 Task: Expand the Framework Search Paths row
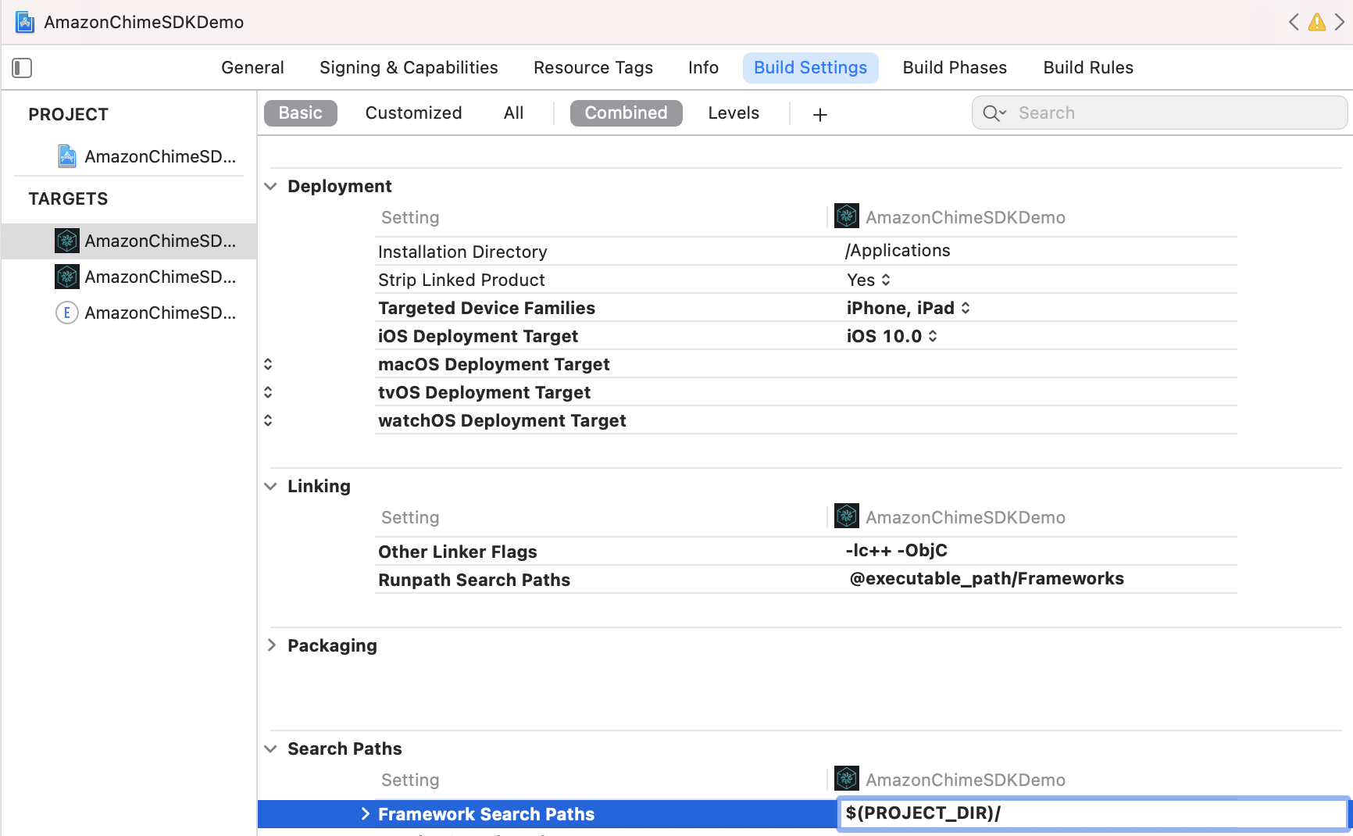pyautogui.click(x=365, y=814)
